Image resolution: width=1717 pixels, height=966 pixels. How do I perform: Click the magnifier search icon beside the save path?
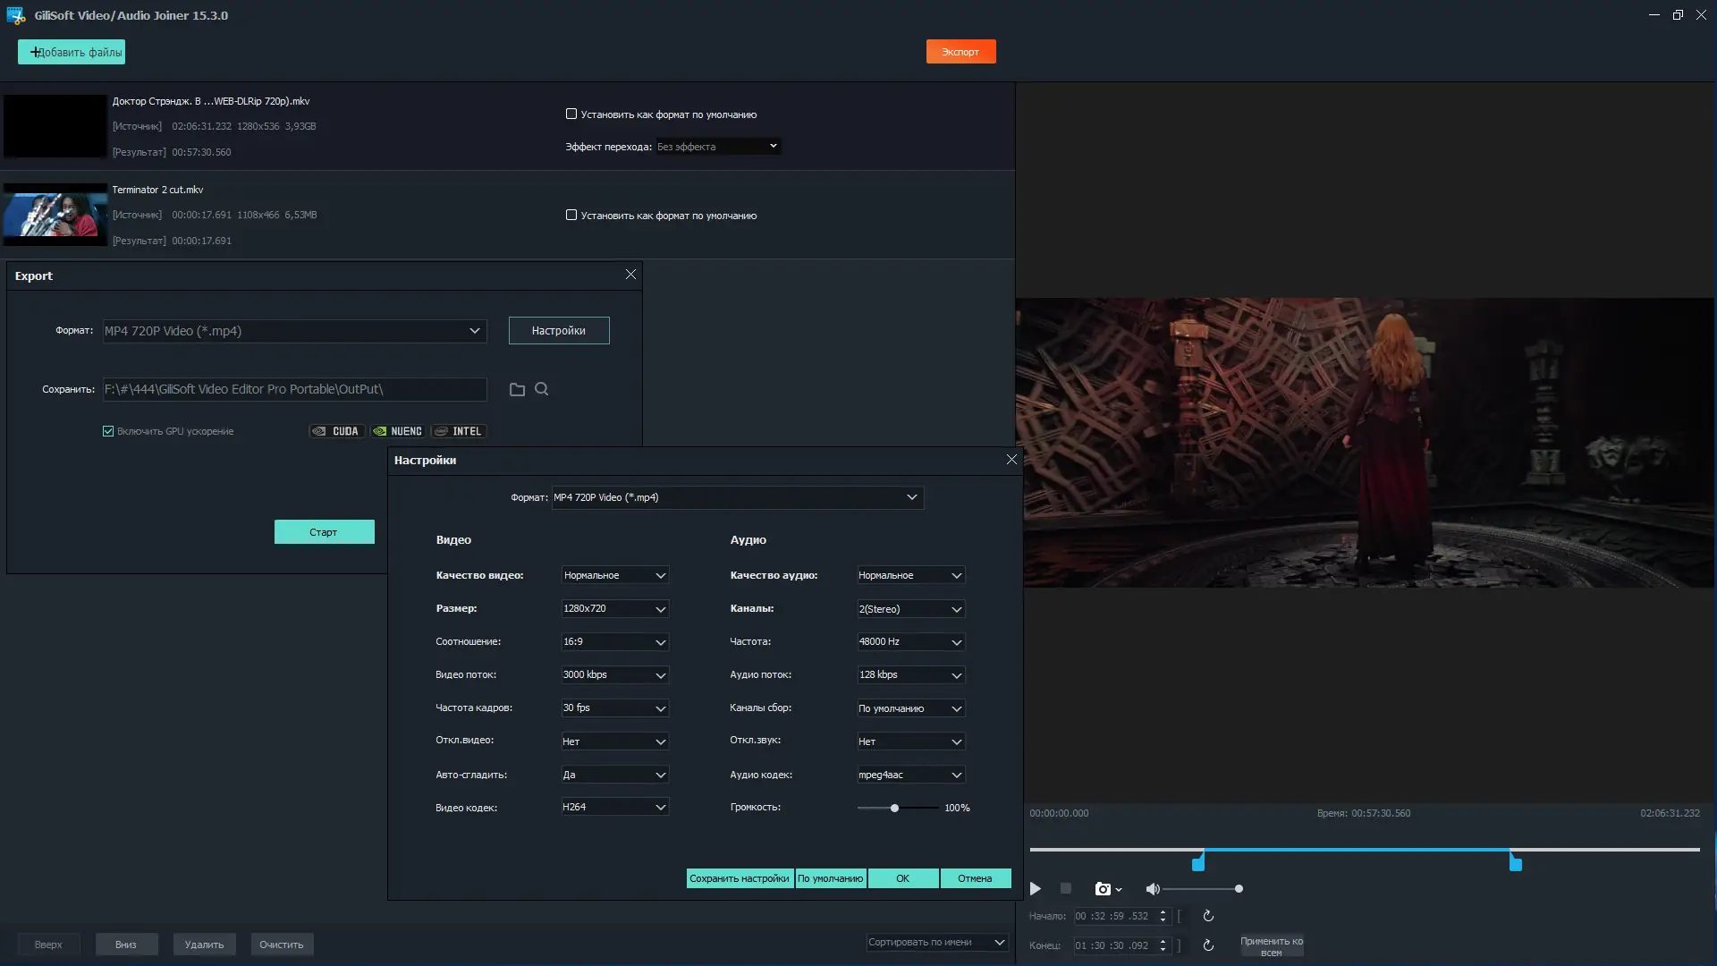542,389
